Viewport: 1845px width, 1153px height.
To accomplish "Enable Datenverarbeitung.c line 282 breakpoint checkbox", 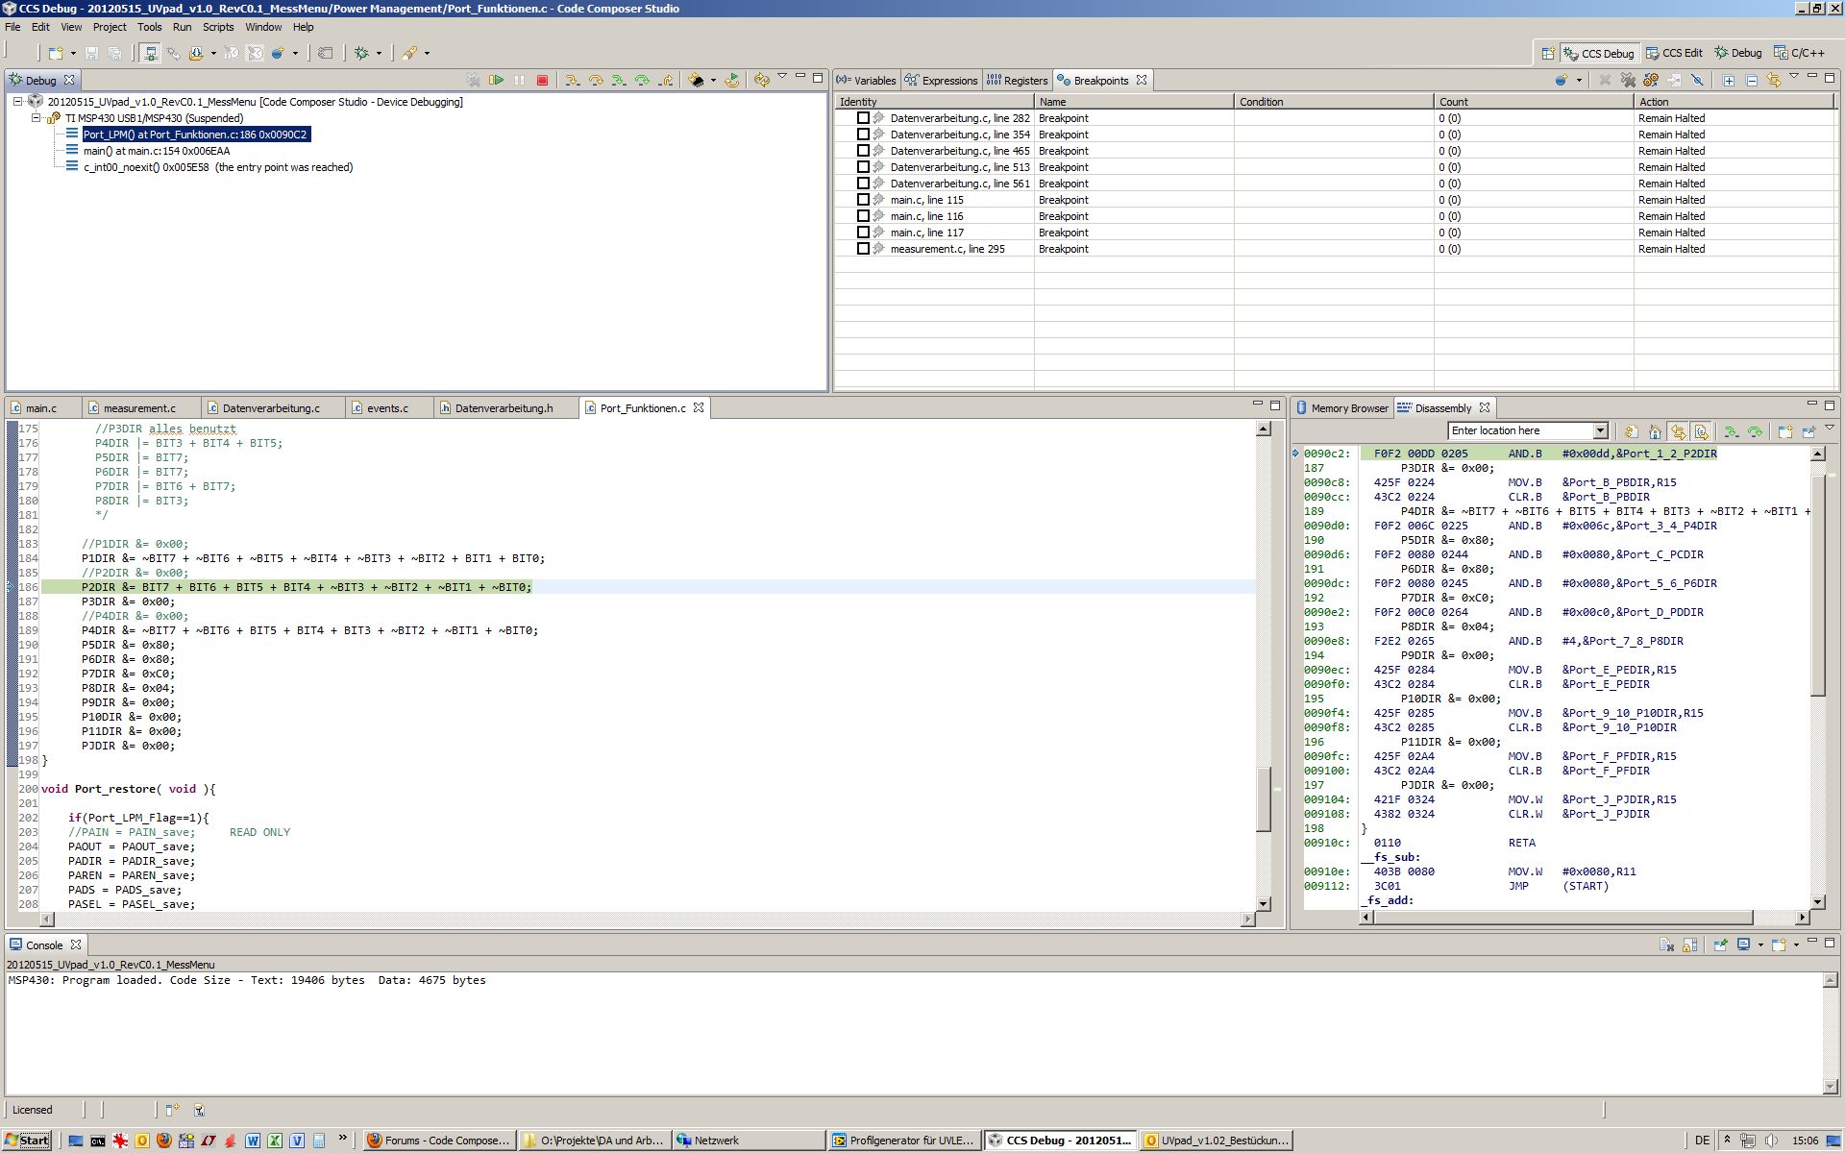I will click(x=863, y=118).
